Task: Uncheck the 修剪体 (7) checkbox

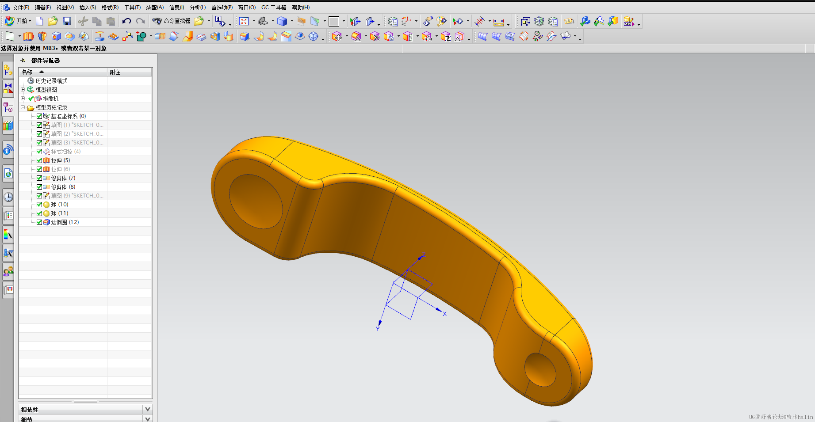Action: tap(39, 178)
